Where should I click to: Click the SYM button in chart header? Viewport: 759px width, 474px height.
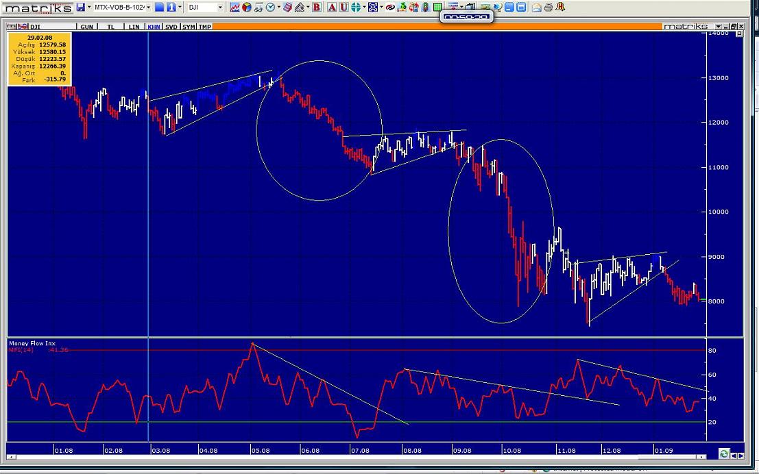click(188, 27)
